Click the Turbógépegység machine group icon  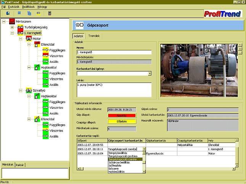20,27
